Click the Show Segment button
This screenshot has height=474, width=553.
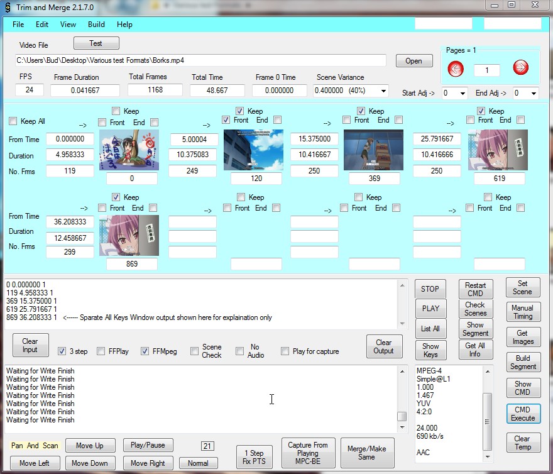(476, 329)
